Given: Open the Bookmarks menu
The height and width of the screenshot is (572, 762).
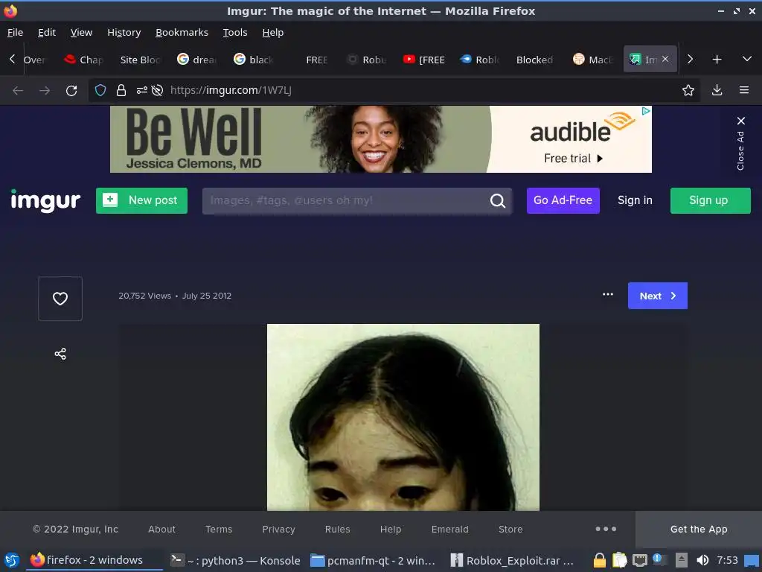Looking at the screenshot, I should pos(182,33).
